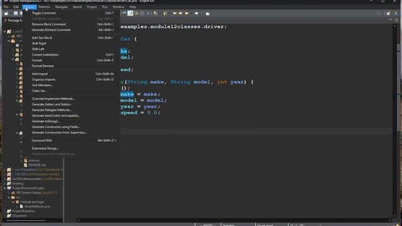402x226 pixels.
Task: Click the ArrayMethods.java file icon
Action: tap(21, 207)
